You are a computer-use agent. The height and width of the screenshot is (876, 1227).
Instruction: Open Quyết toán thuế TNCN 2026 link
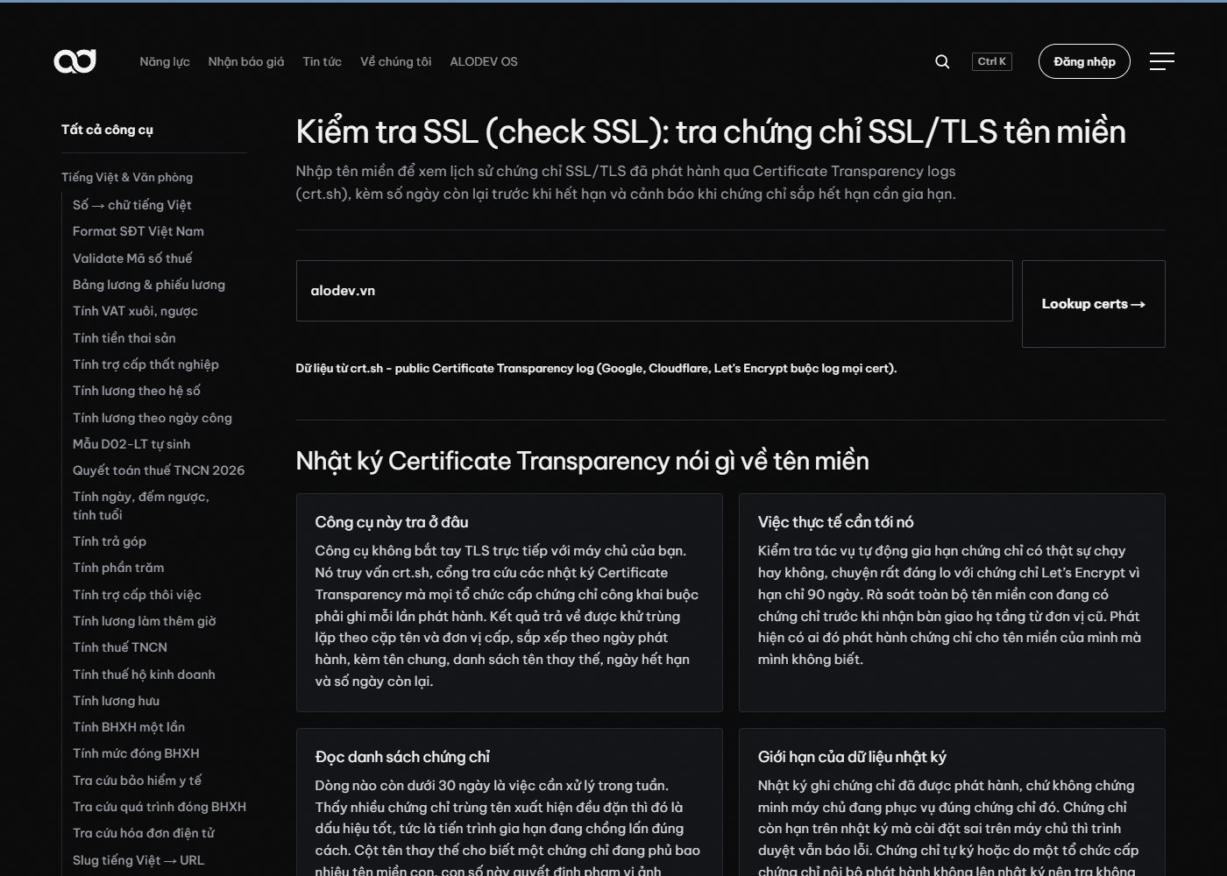(x=159, y=470)
